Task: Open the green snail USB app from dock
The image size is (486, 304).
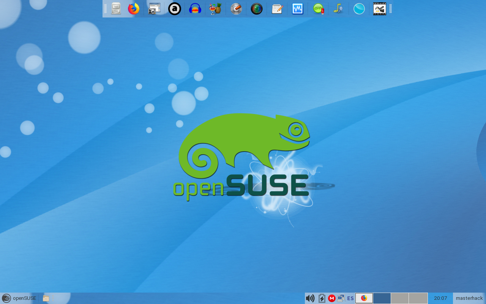Action: coord(318,8)
